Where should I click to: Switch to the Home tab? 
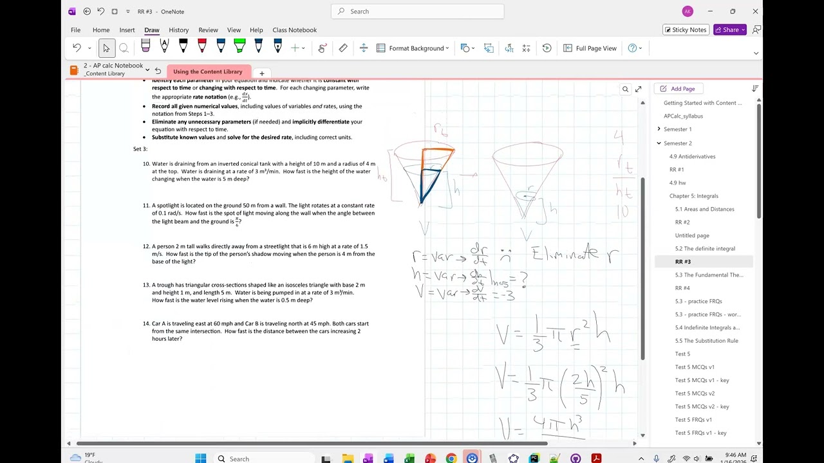point(101,30)
